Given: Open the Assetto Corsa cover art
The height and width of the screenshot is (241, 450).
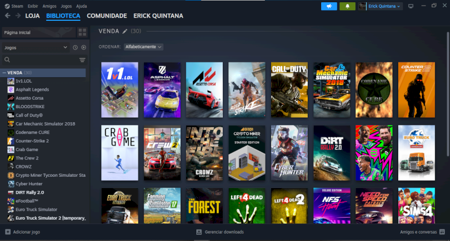Looking at the screenshot, I should pos(204,90).
